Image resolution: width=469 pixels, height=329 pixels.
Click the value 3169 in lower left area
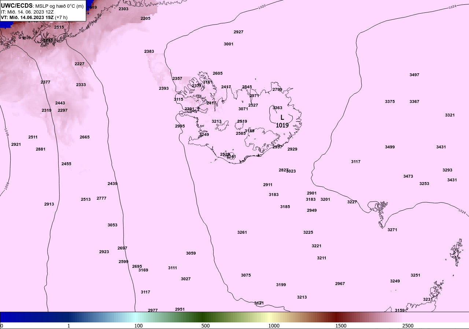pyautogui.click(x=143, y=270)
